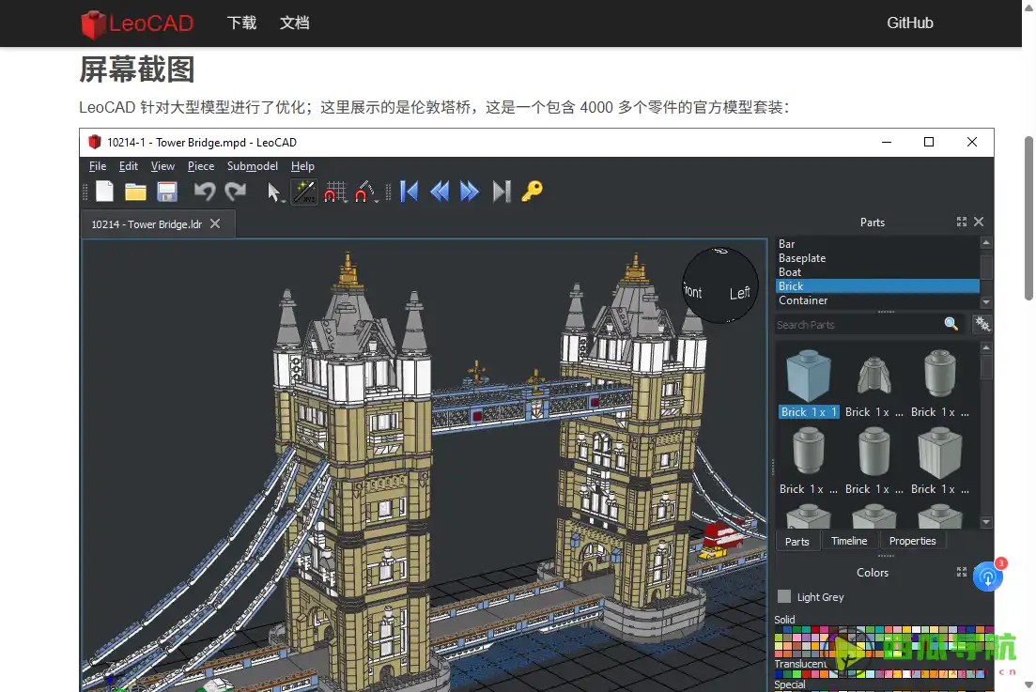This screenshot has height=692, width=1036.
Task: Go to the next step double-arrow
Action: tap(469, 192)
